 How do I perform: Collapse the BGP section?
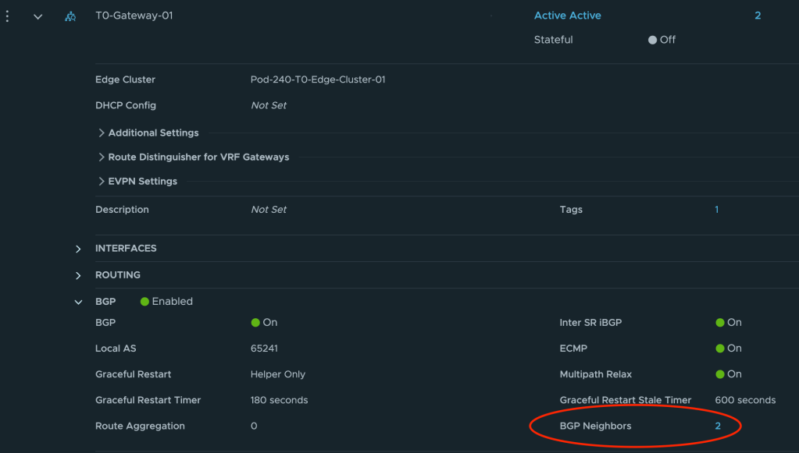pyautogui.click(x=78, y=302)
